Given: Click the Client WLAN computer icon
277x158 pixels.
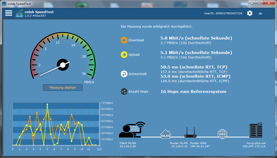Looking at the screenshot, I should tap(132, 130).
